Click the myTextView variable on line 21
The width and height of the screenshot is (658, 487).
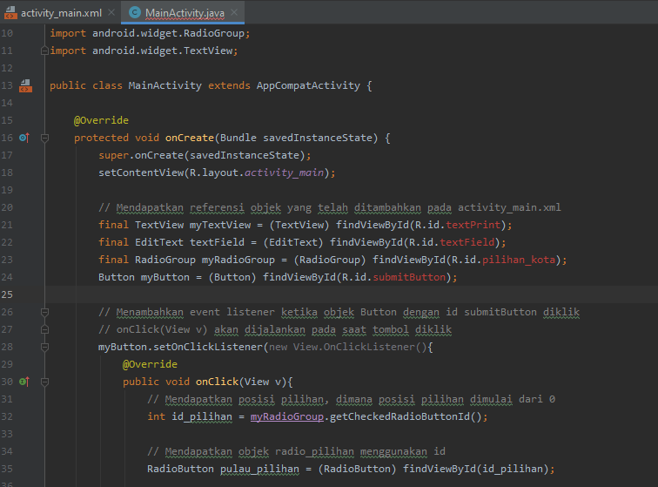(x=220, y=225)
